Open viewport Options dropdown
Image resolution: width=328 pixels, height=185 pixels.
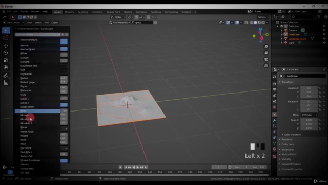click(263, 17)
